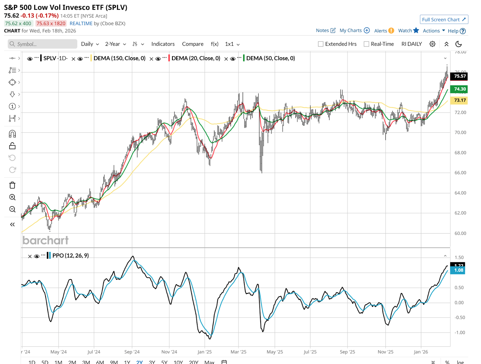This screenshot has height=364, width=481.
Task: Toggle the percent scale button
Action: coord(447,362)
